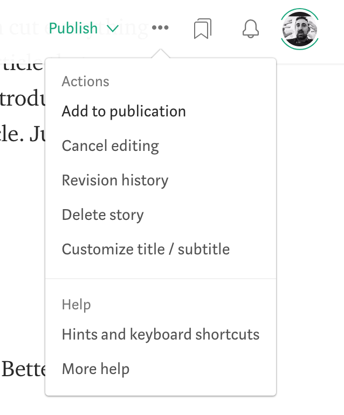Click the Actions section heading
This screenshot has width=344, height=415.
point(85,81)
